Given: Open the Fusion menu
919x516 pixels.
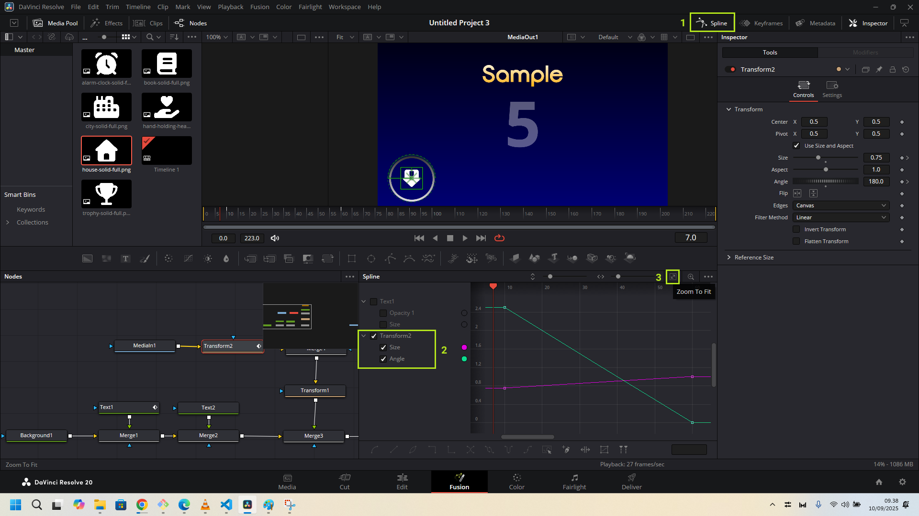Looking at the screenshot, I should (259, 7).
